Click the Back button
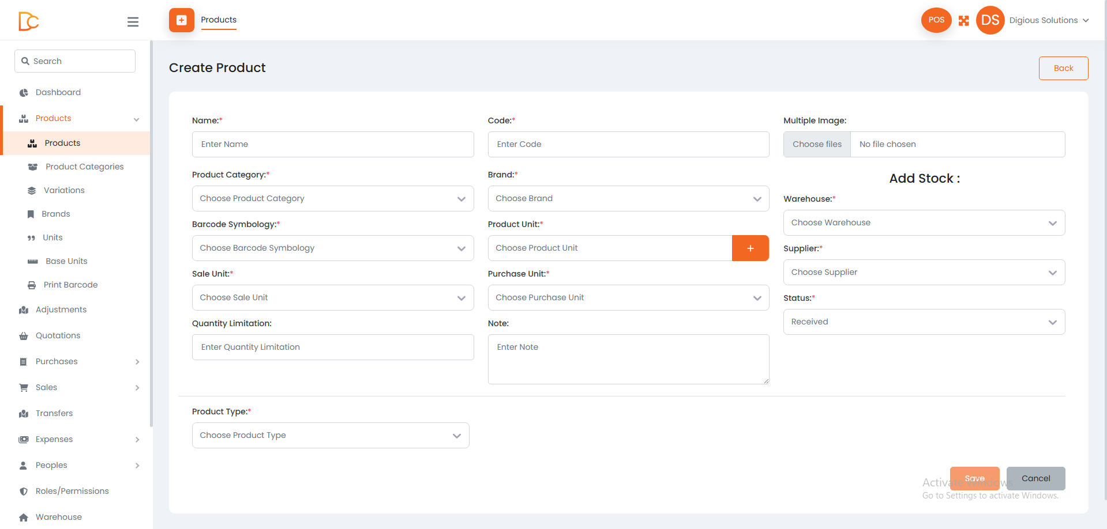The width and height of the screenshot is (1107, 529). click(x=1063, y=68)
